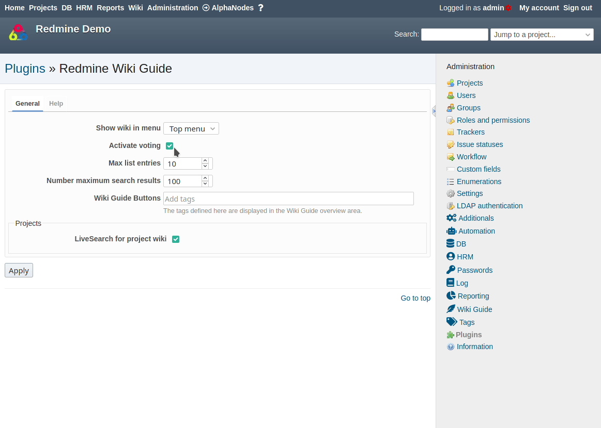Viewport: 601px width, 428px height.
Task: Select the Tags icon in Administration panel
Action: [451, 322]
